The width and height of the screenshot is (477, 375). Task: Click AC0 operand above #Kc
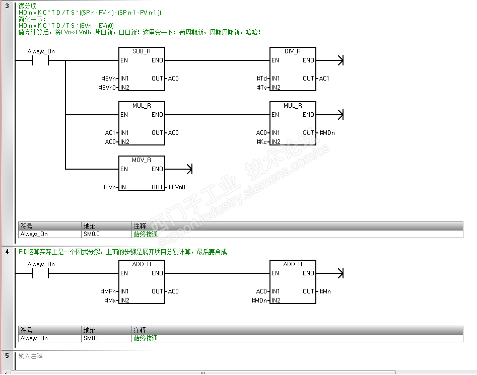pos(261,133)
